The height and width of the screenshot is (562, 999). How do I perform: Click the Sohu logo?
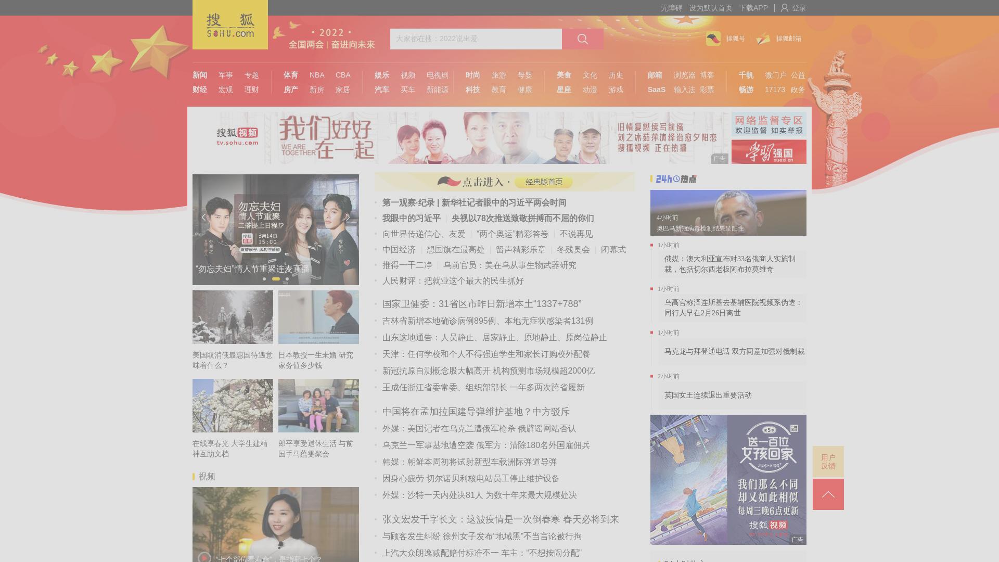pyautogui.click(x=230, y=24)
